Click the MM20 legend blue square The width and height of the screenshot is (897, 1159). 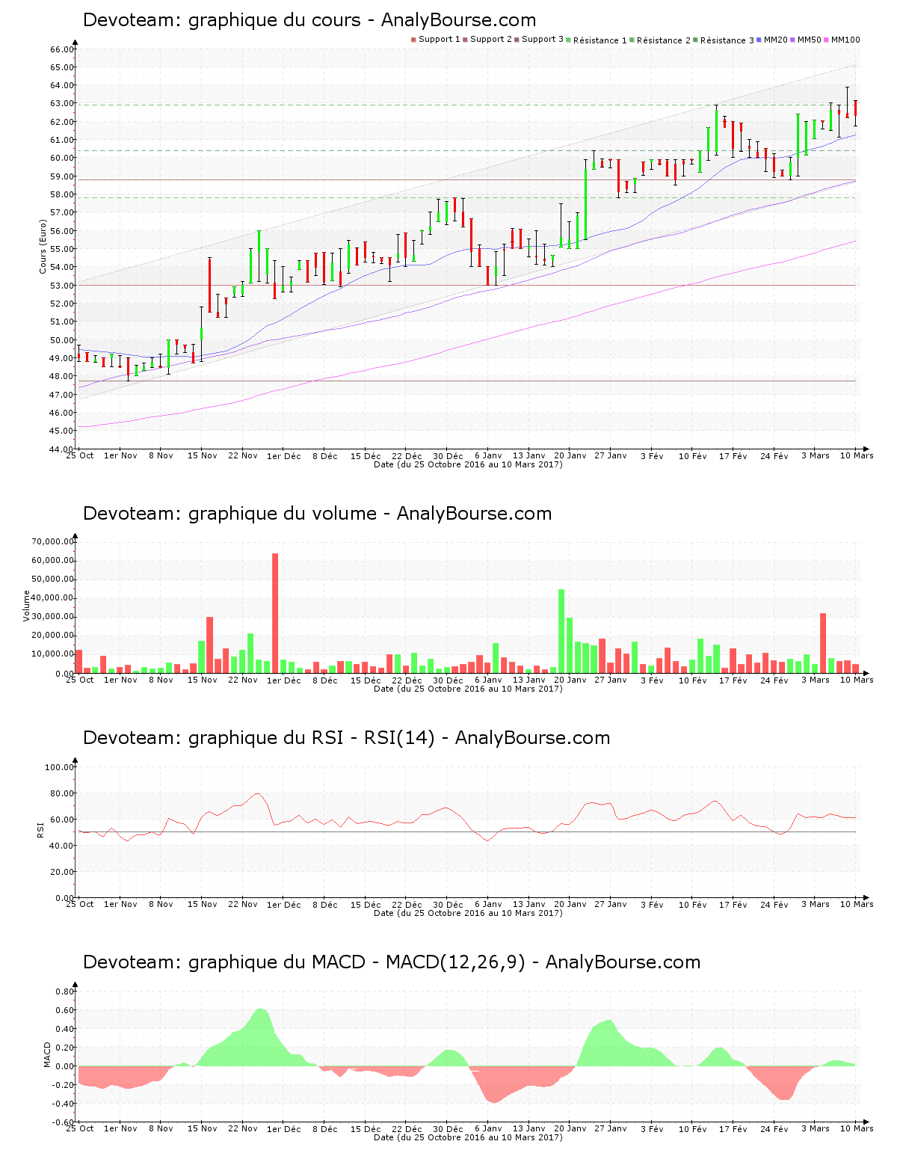tap(759, 40)
